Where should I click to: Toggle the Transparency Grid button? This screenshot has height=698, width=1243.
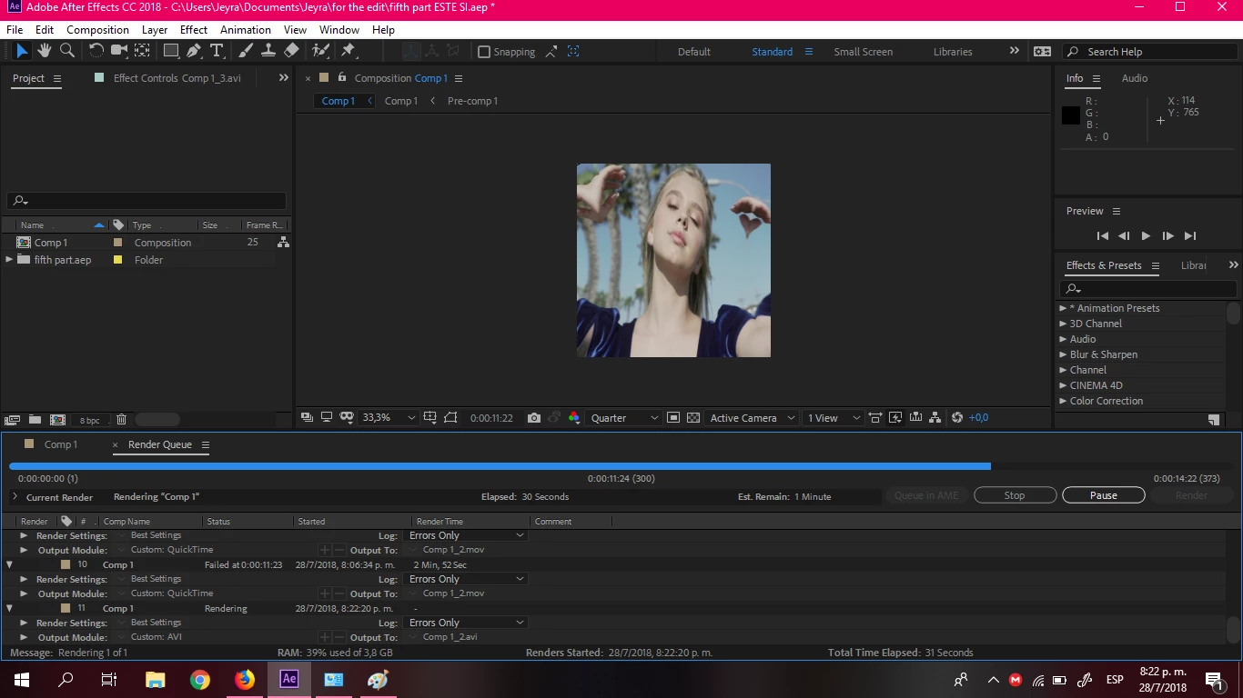tap(693, 418)
